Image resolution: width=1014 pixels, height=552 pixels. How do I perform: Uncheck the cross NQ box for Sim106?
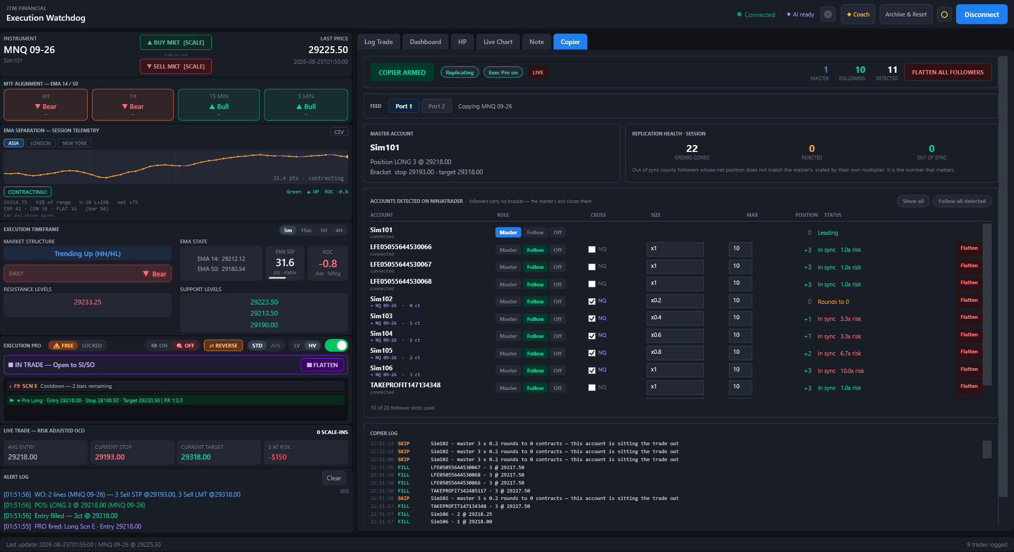[592, 370]
